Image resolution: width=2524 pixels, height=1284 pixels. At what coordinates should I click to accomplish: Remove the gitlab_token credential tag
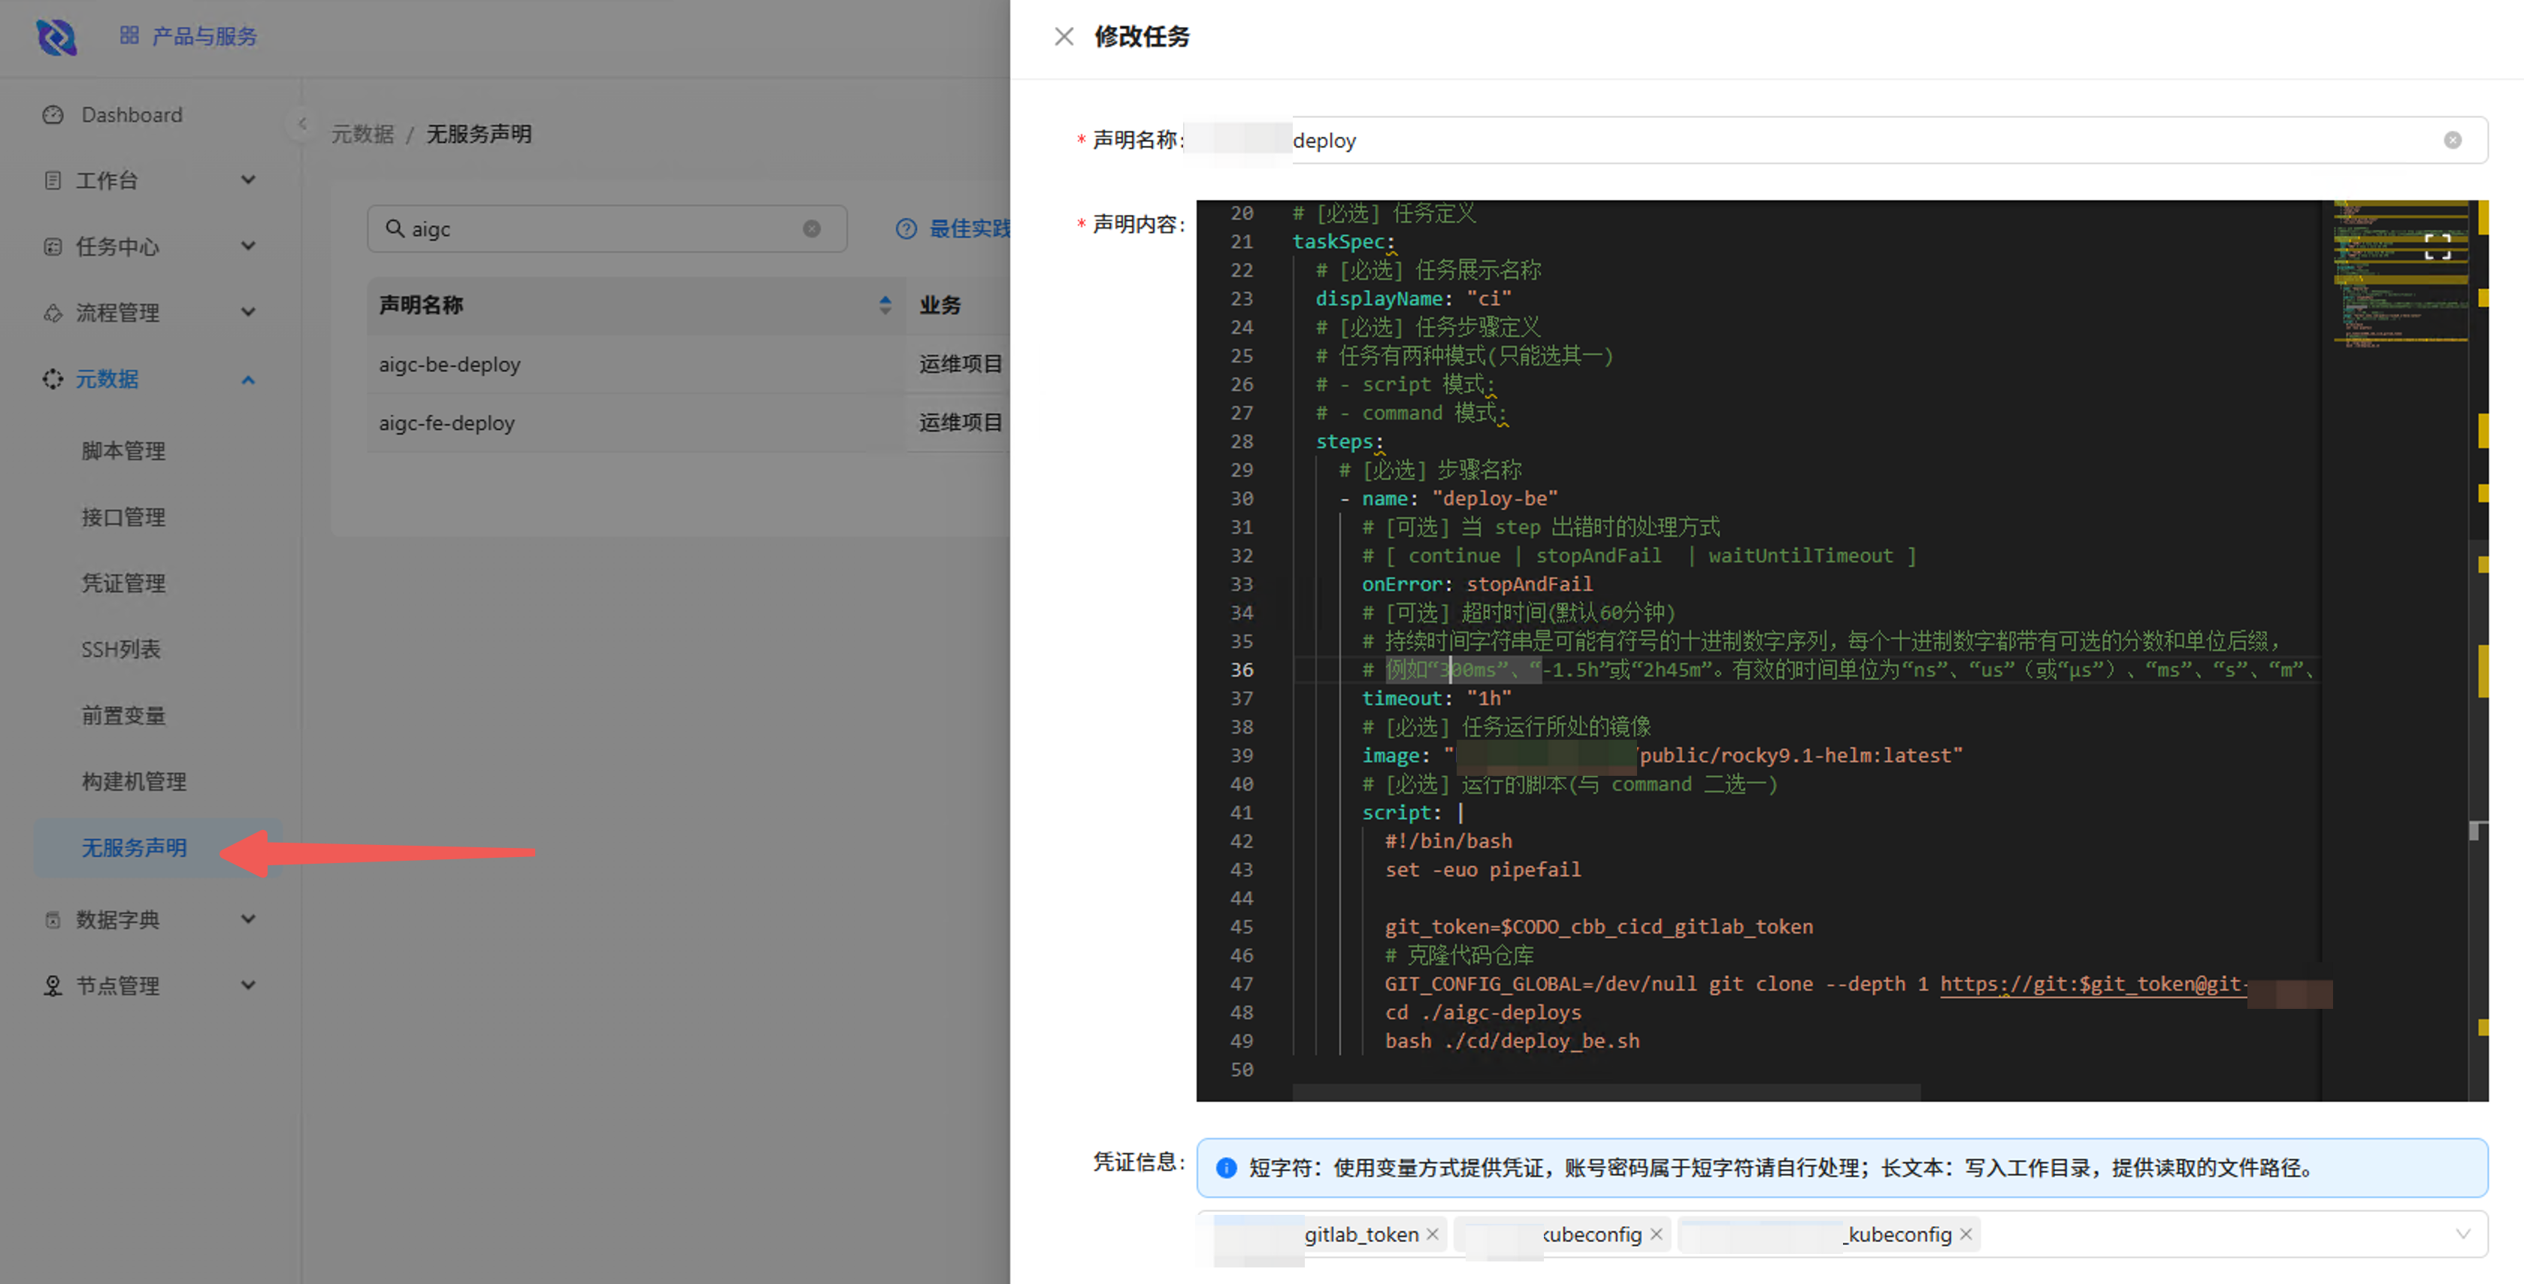tap(1433, 1234)
